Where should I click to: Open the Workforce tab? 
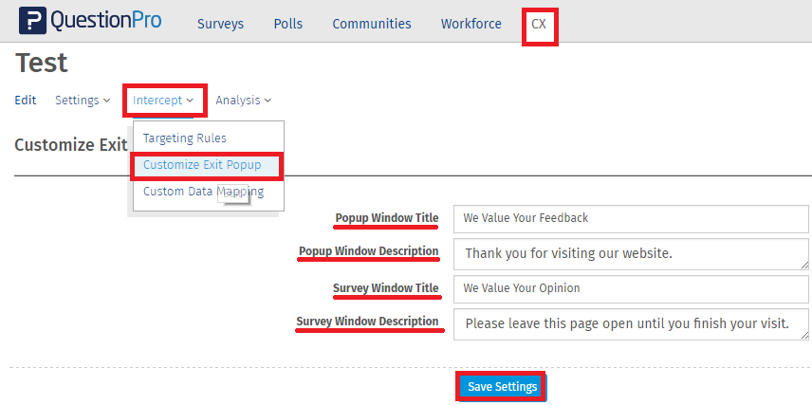[471, 24]
